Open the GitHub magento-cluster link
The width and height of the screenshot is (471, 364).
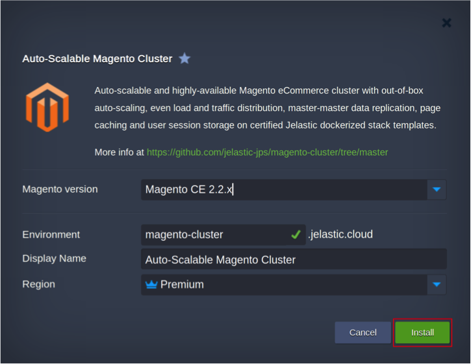tap(267, 152)
